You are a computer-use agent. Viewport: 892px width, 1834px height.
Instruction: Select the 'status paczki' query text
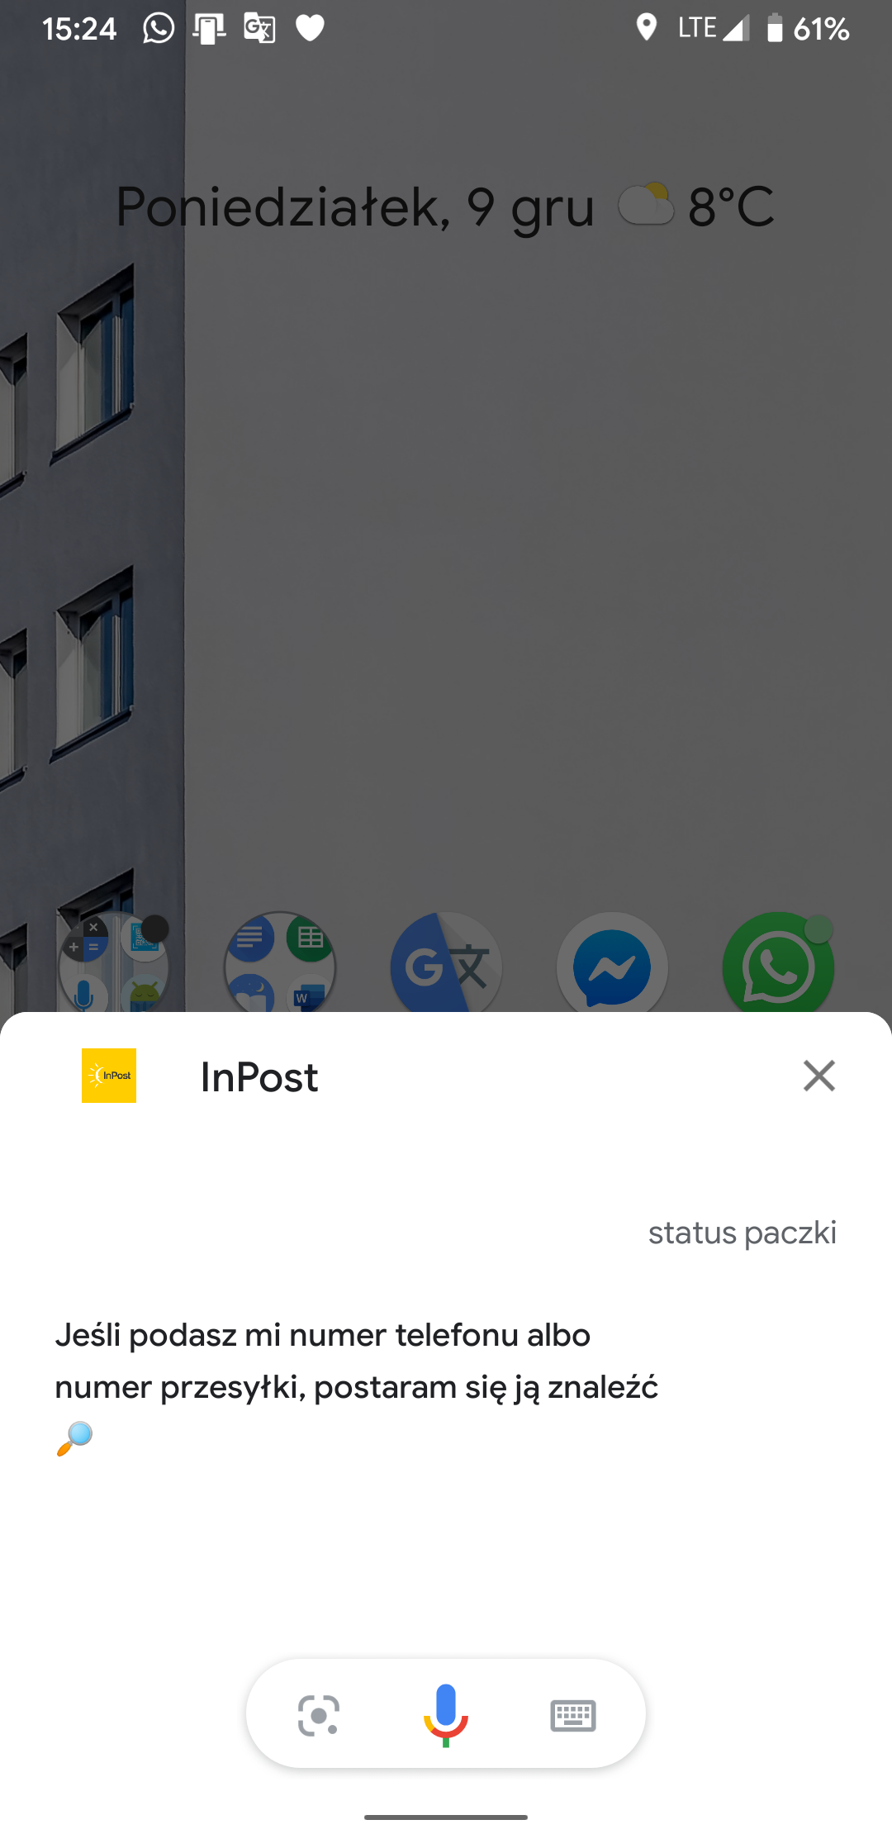click(743, 1233)
